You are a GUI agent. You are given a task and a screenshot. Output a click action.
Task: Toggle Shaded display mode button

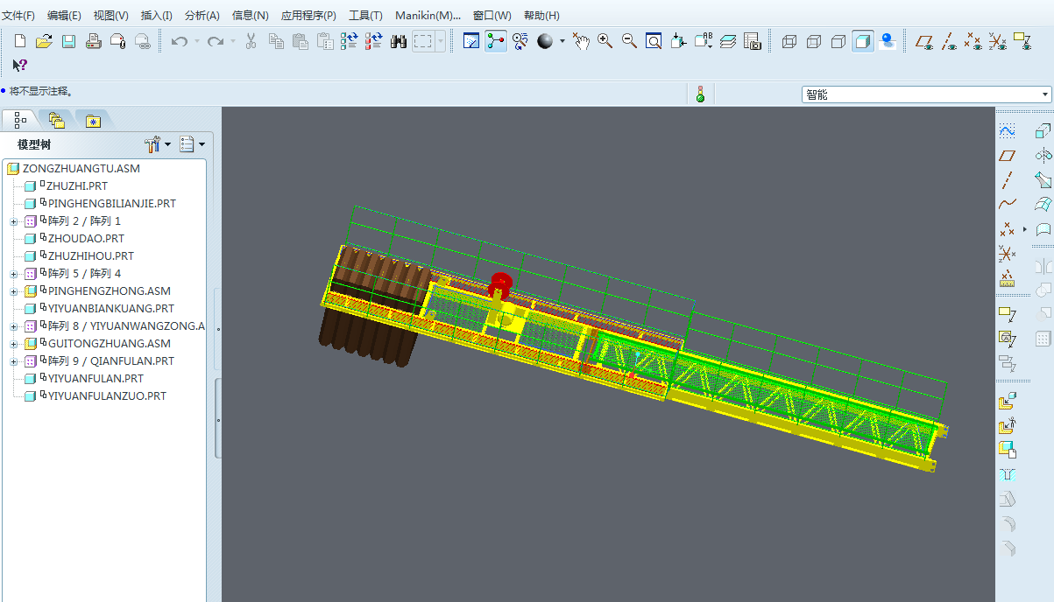click(x=863, y=41)
